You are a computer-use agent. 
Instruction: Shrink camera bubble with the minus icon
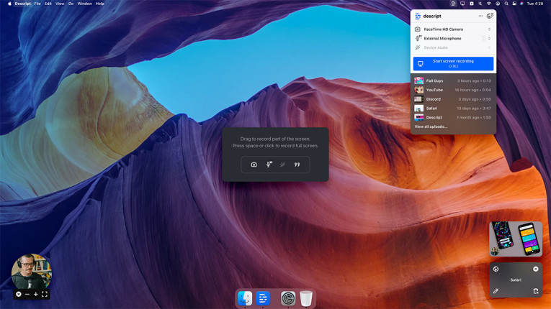click(27, 294)
